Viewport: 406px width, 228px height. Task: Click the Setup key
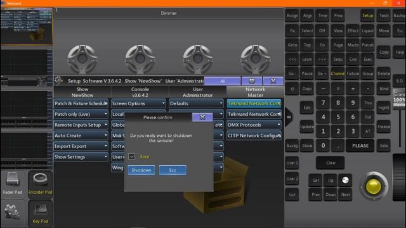pyautogui.click(x=368, y=16)
